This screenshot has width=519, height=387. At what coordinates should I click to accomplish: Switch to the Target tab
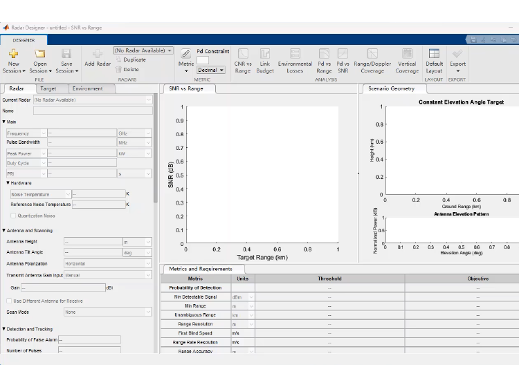tap(48, 88)
